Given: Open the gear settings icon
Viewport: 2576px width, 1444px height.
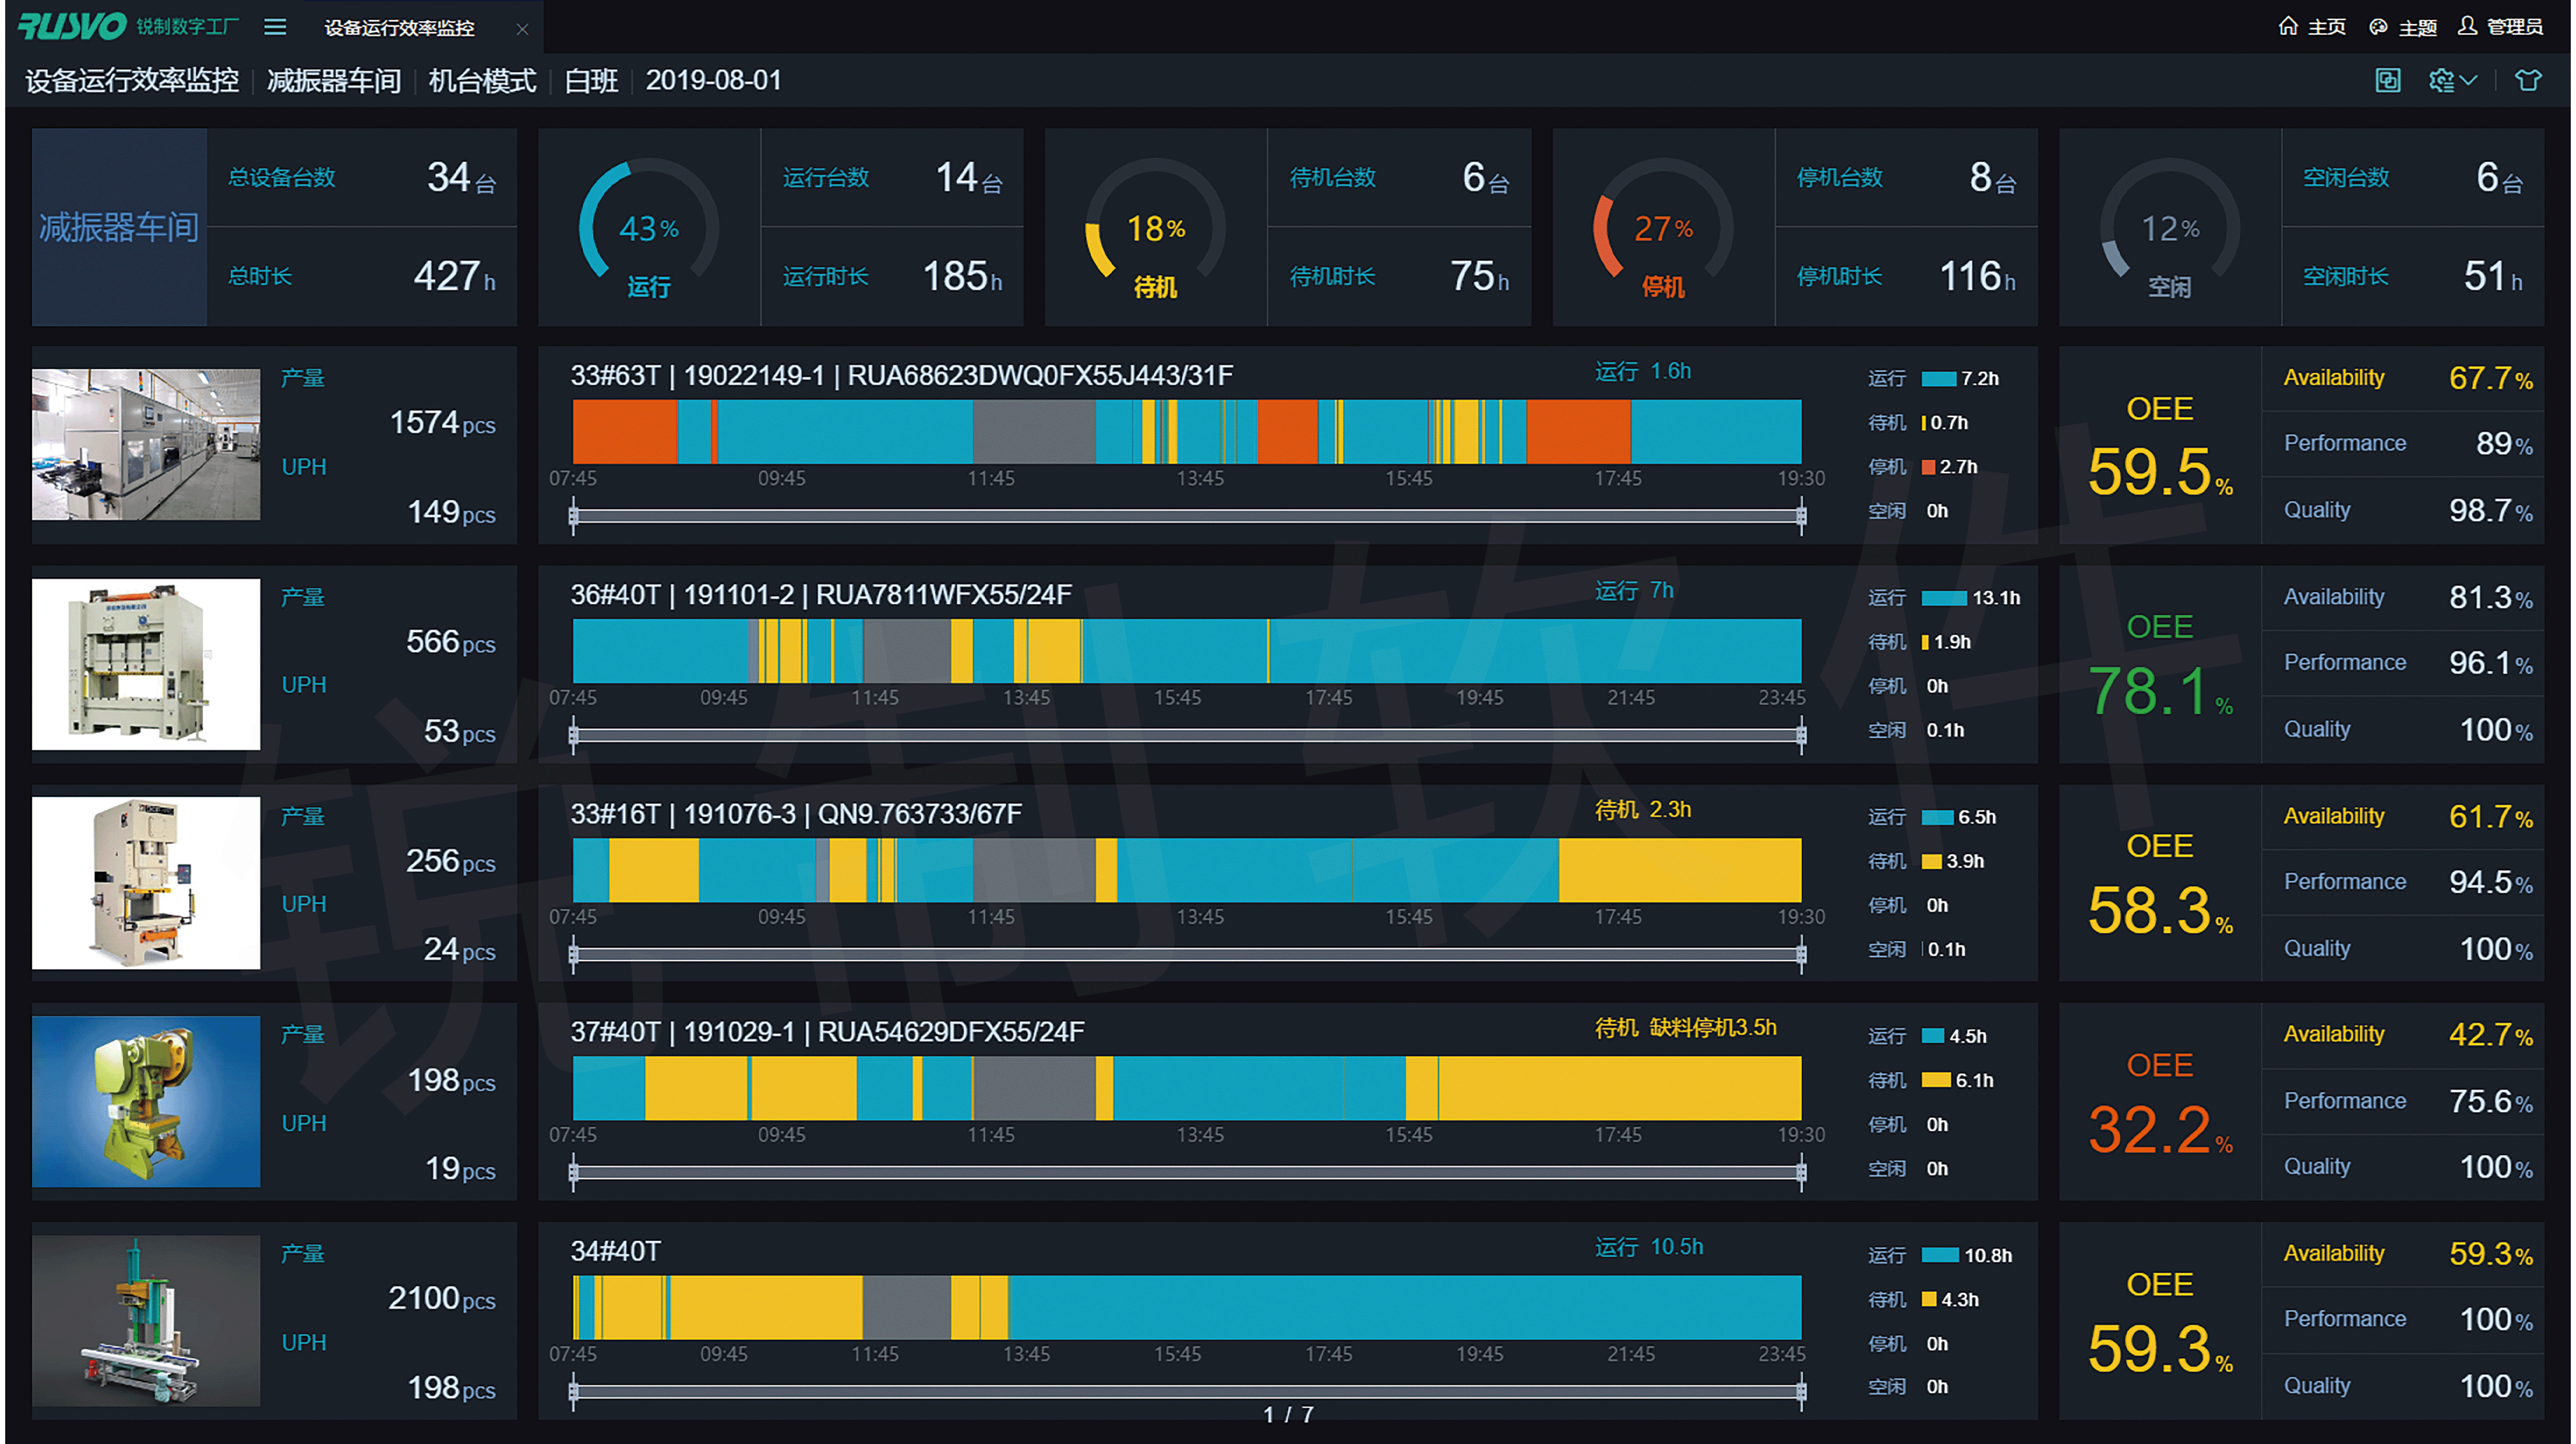Looking at the screenshot, I should point(2441,80).
